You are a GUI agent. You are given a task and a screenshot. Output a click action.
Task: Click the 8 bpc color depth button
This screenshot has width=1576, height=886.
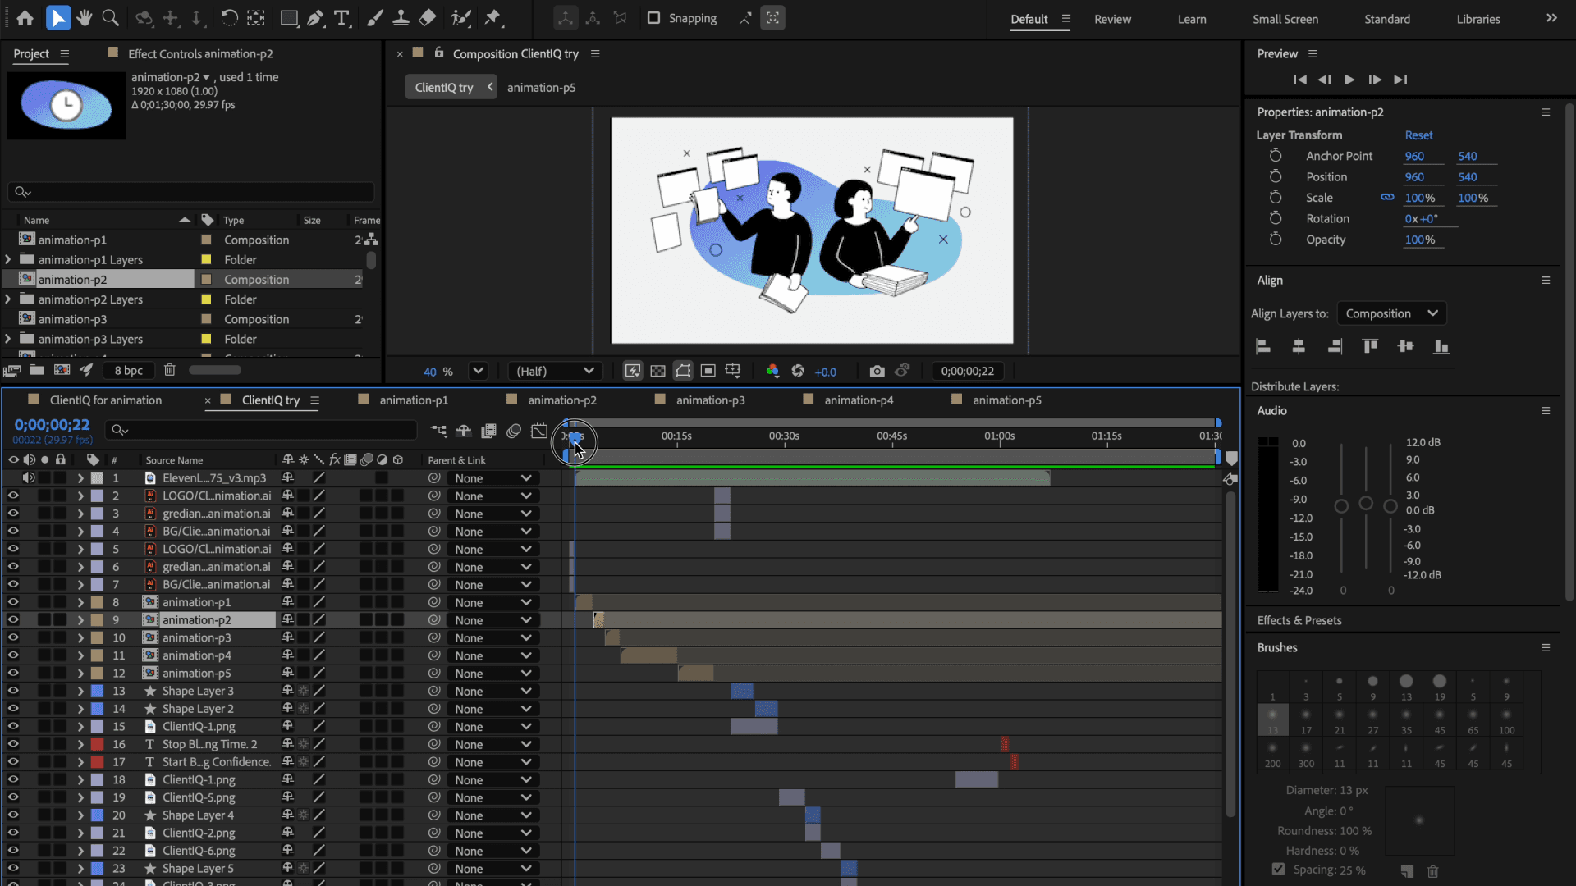[x=129, y=370]
